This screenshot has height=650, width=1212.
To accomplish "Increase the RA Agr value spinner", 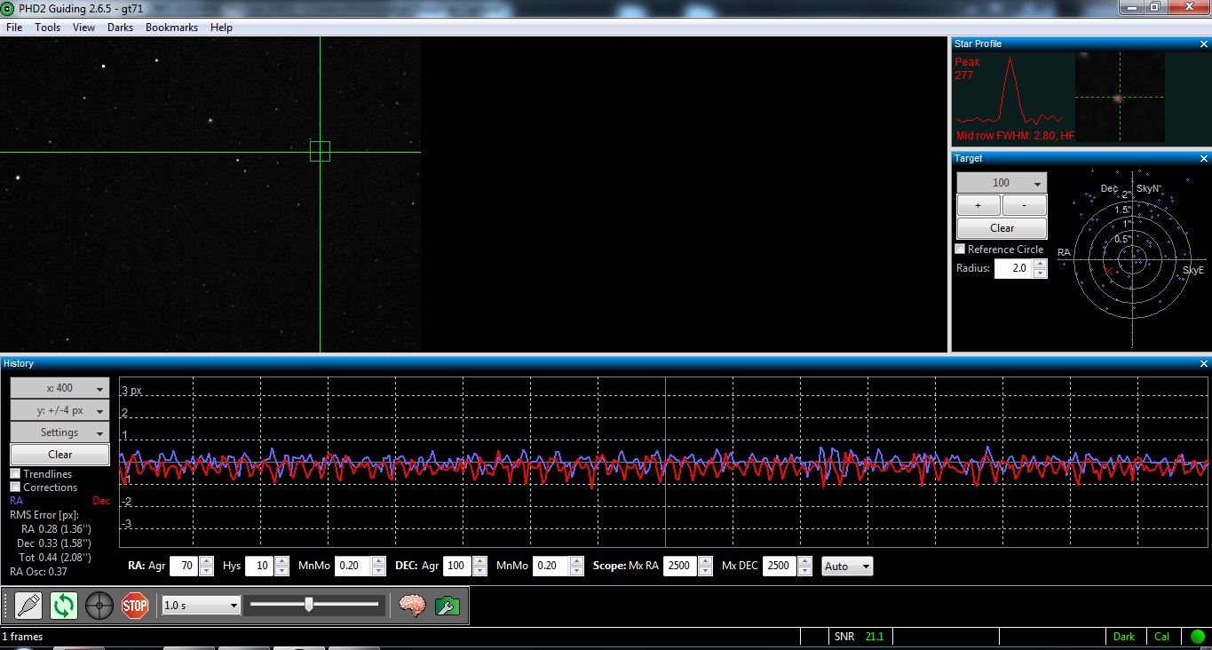I will coord(206,561).
